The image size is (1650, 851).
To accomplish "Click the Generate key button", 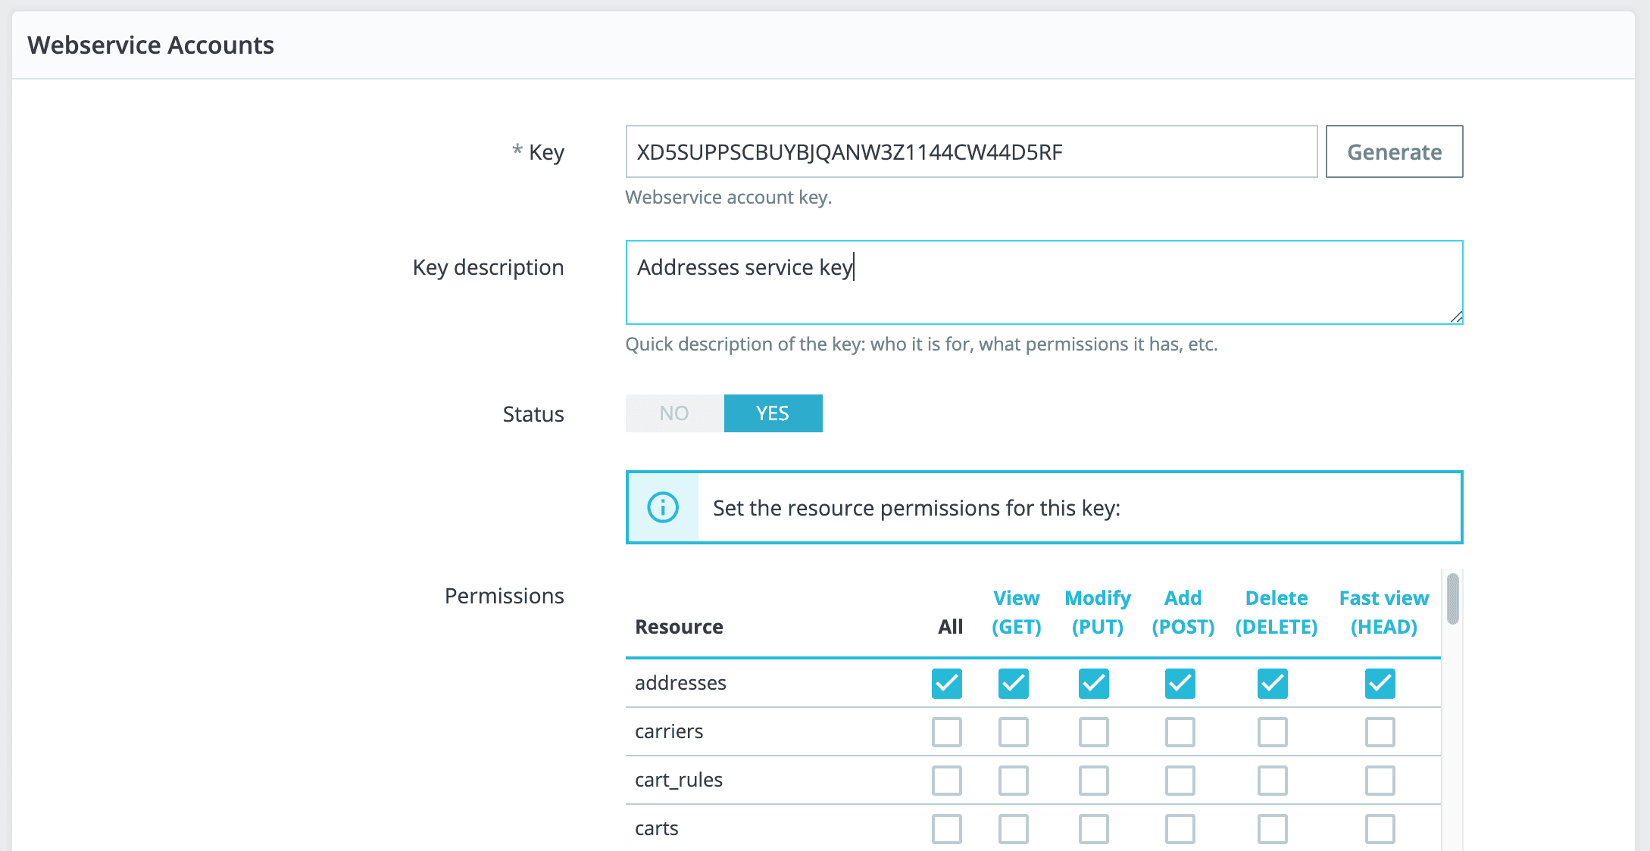I will point(1394,151).
